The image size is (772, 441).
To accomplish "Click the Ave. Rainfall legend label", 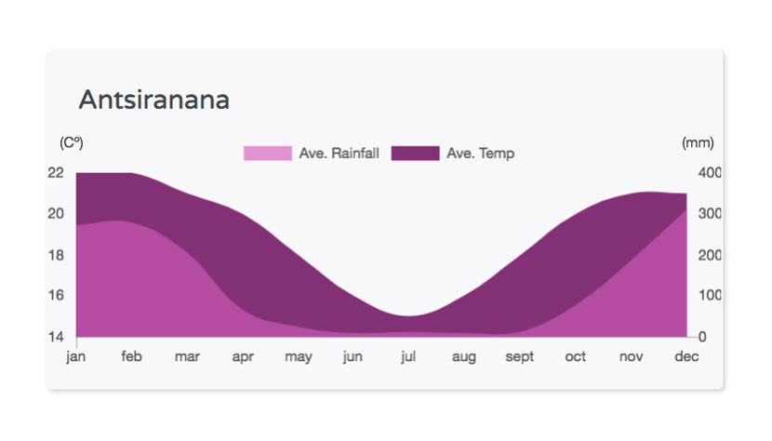I will click(339, 154).
